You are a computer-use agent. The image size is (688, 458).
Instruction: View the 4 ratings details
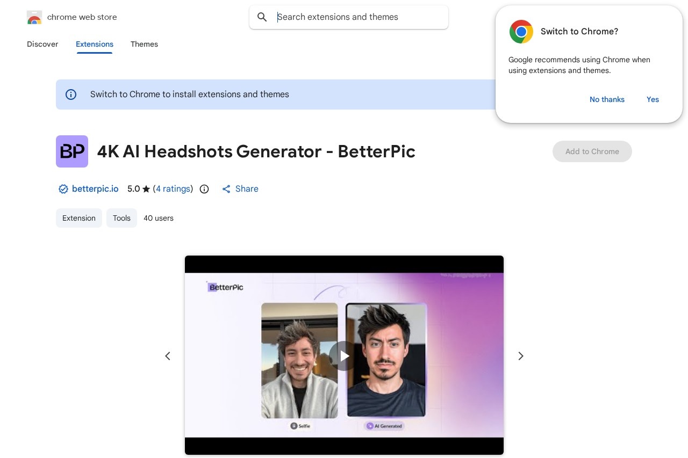pos(173,189)
